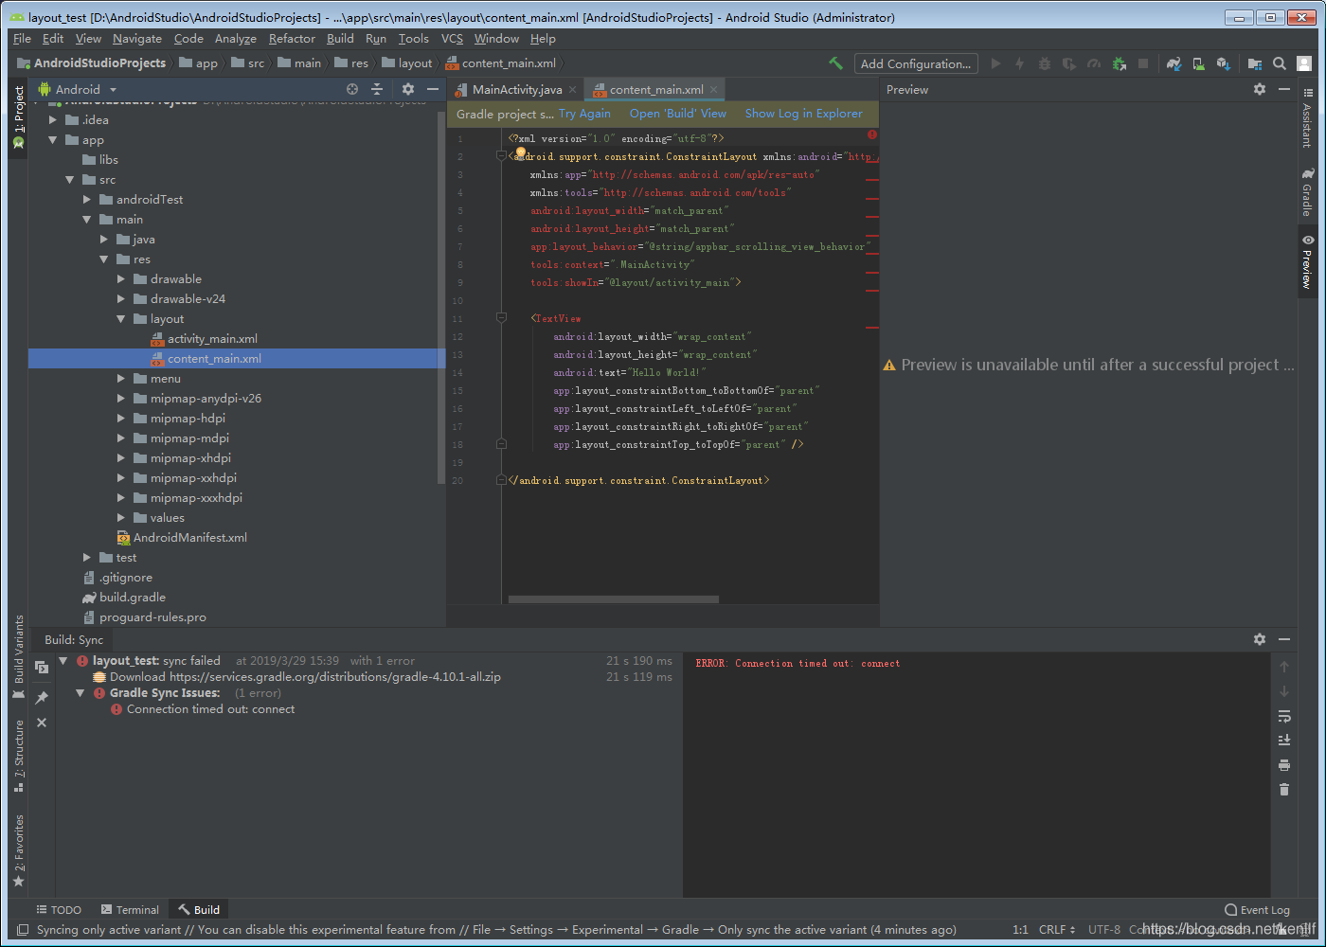Switch to the MainActivity.java tab
The height and width of the screenshot is (947, 1326).
tap(516, 90)
